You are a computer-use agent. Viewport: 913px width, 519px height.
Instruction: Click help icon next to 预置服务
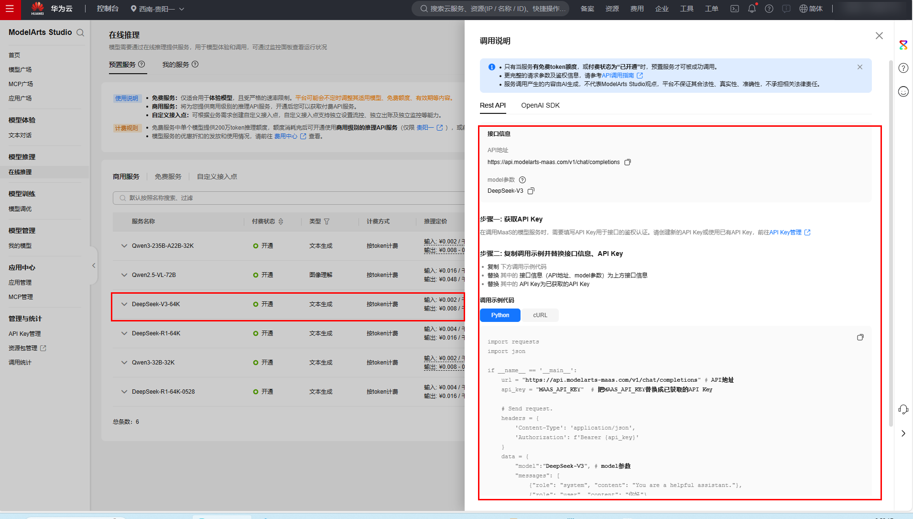click(141, 64)
